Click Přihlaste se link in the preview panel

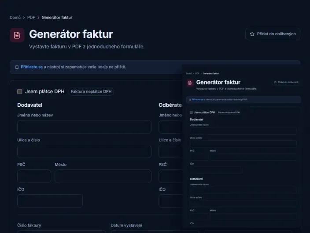[x=198, y=99]
